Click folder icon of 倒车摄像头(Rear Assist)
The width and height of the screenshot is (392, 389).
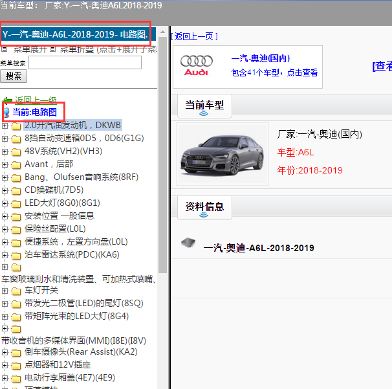(16, 353)
